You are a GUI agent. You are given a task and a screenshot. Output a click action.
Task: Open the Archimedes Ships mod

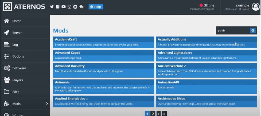click(x=206, y=101)
